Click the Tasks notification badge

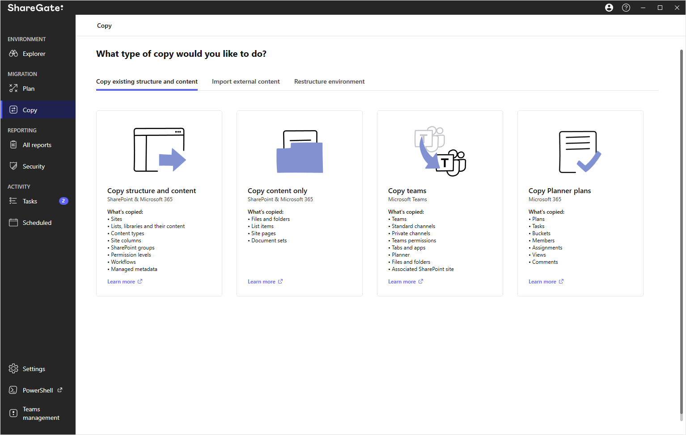[63, 201]
